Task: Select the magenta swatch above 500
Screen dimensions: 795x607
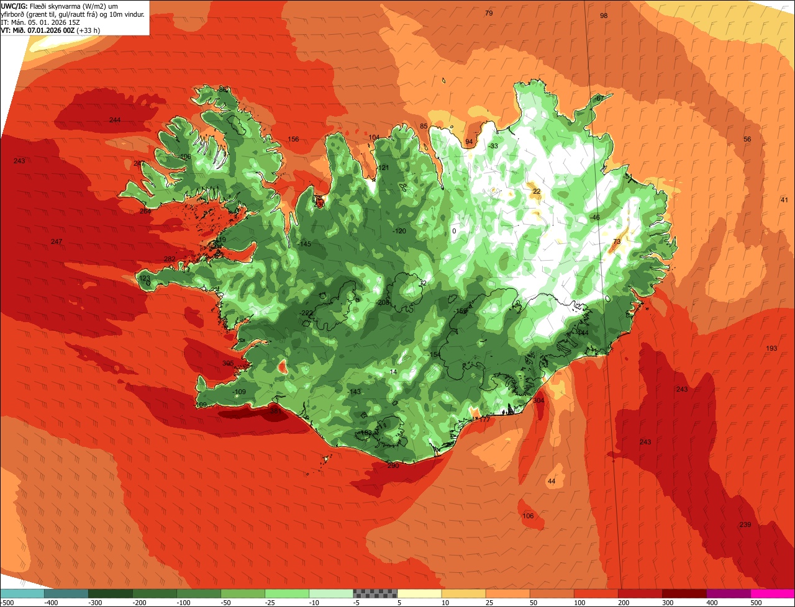Action: (772, 593)
